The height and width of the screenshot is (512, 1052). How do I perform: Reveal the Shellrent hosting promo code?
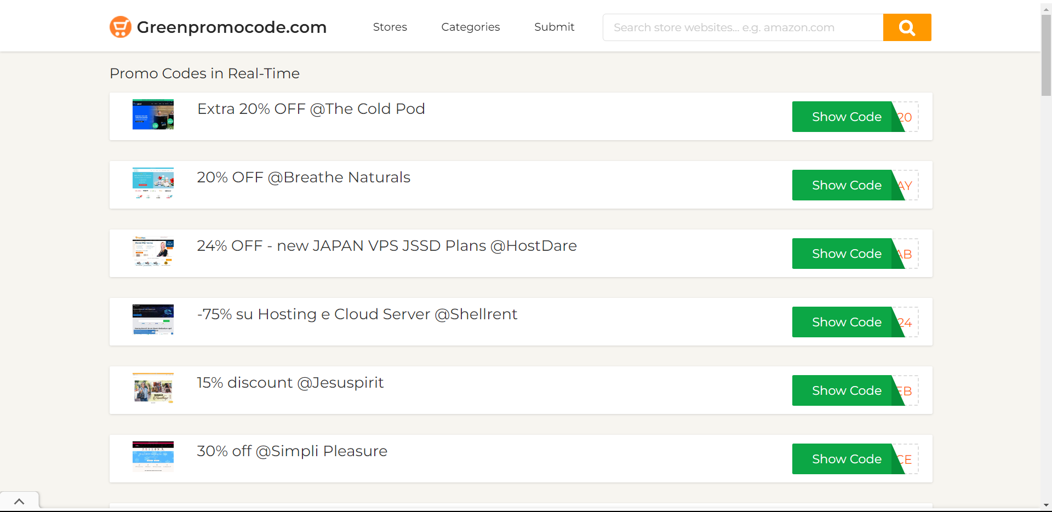tap(846, 322)
